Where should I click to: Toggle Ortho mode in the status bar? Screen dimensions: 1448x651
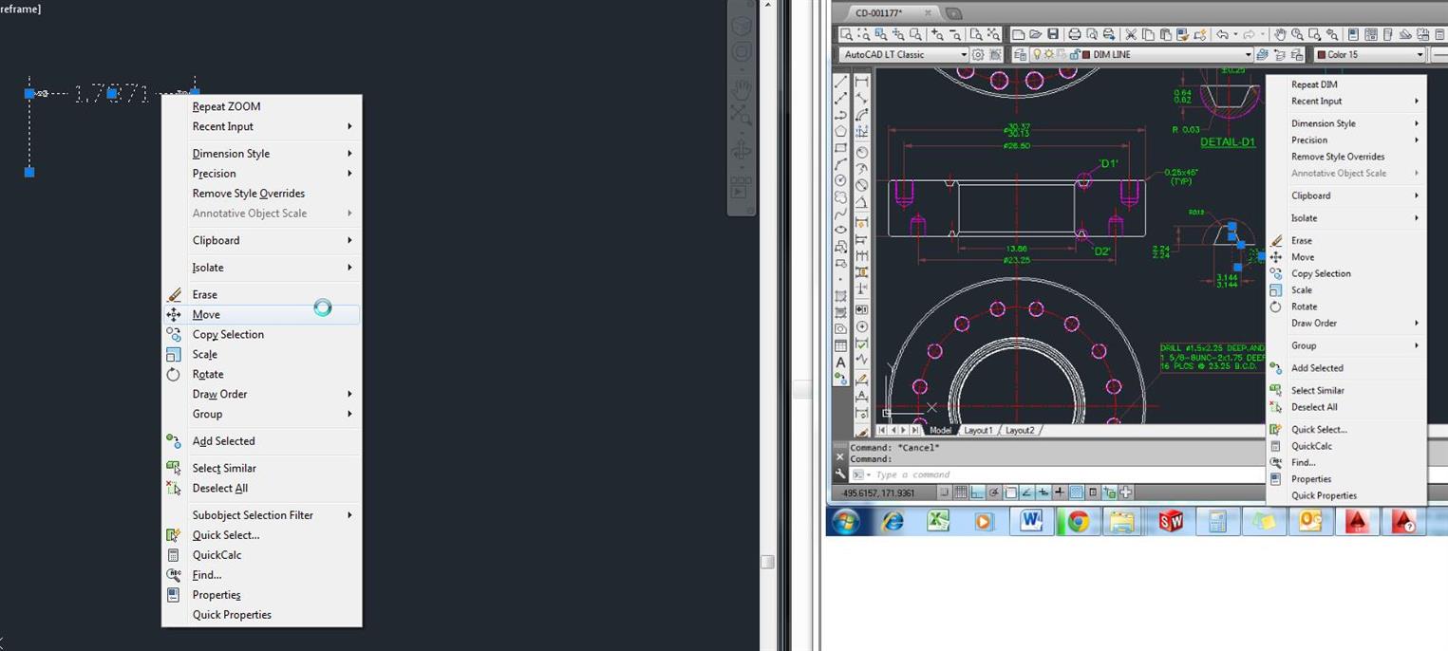click(977, 492)
